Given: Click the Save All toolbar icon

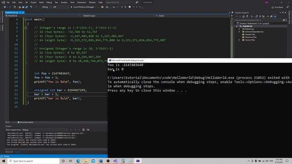Looking at the screenshot, I should [x=26, y=7].
